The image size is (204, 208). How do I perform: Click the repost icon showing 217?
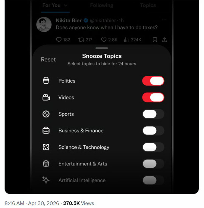[81, 40]
